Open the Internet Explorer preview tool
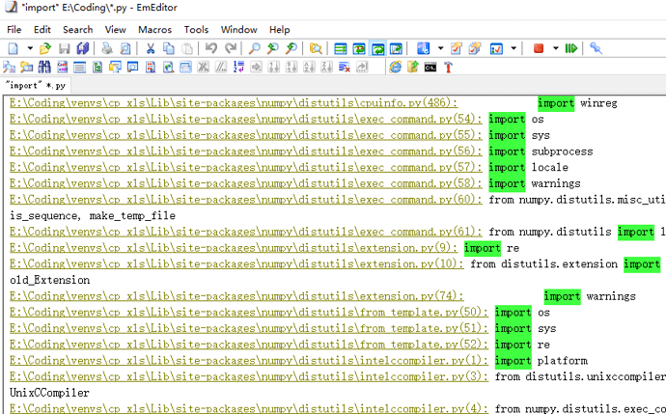Screen dimensions: 666x414 [x=396, y=67]
